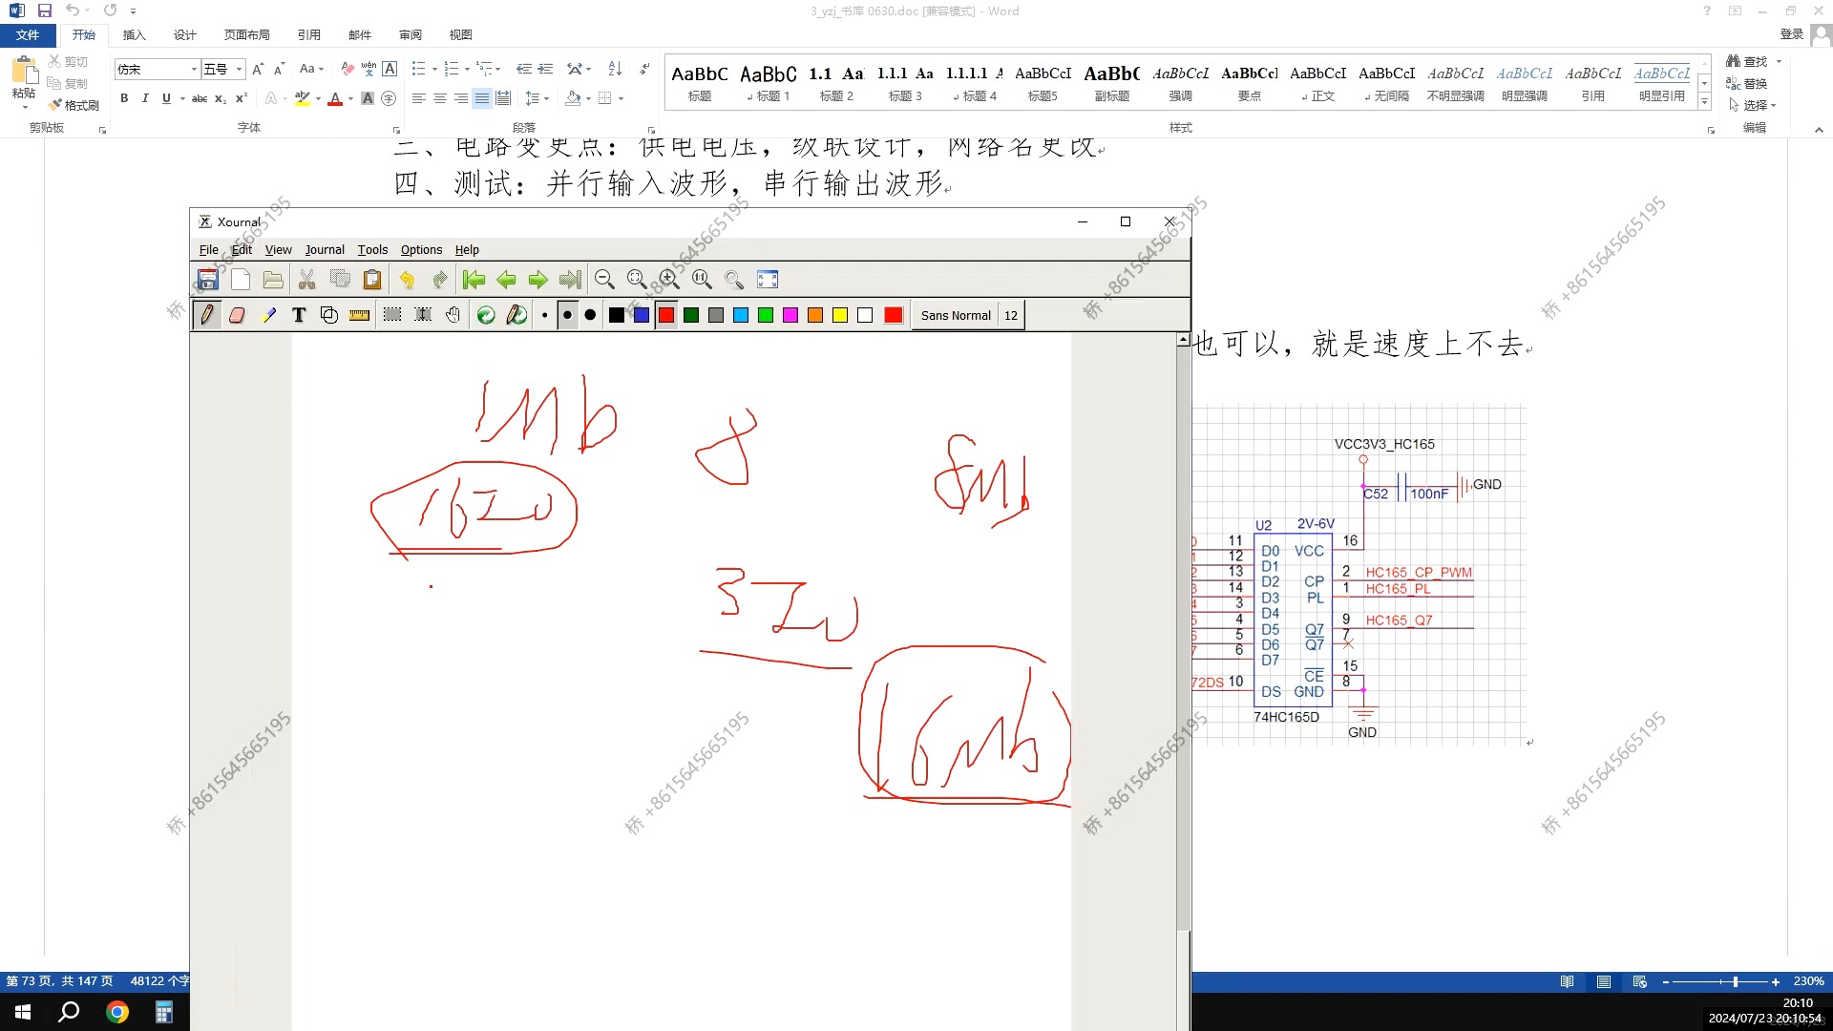Viewport: 1833px width, 1031px height.
Task: Open the Xournal Options menu
Action: (x=421, y=249)
